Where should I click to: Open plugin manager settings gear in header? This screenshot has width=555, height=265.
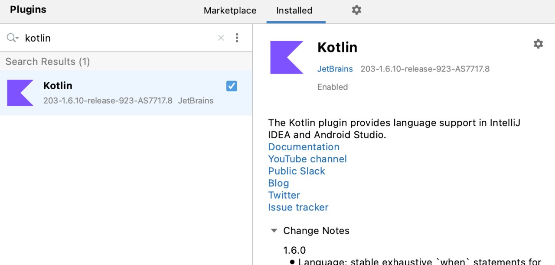click(356, 10)
